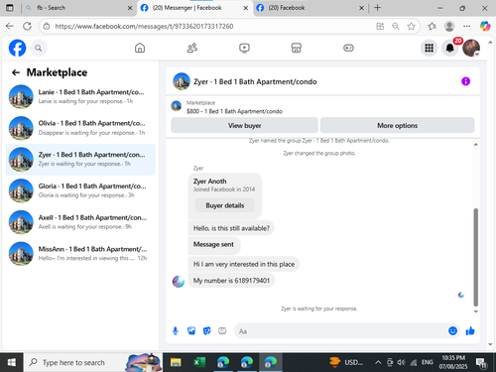The height and width of the screenshot is (372, 496).
Task: Click the message input field
Action: click(x=340, y=331)
